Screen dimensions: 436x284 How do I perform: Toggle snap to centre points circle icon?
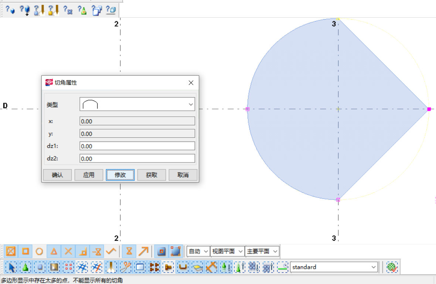pyautogui.click(x=40, y=251)
